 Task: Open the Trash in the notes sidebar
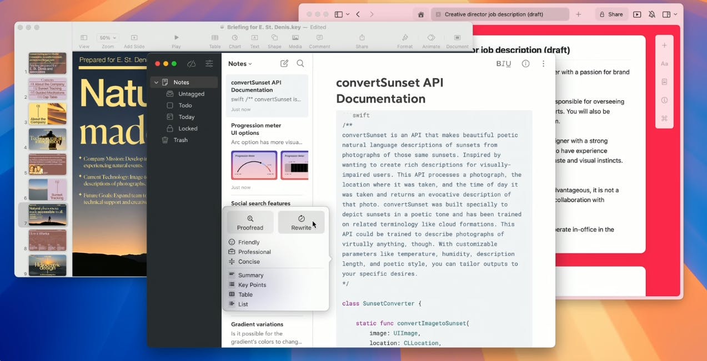click(x=180, y=140)
